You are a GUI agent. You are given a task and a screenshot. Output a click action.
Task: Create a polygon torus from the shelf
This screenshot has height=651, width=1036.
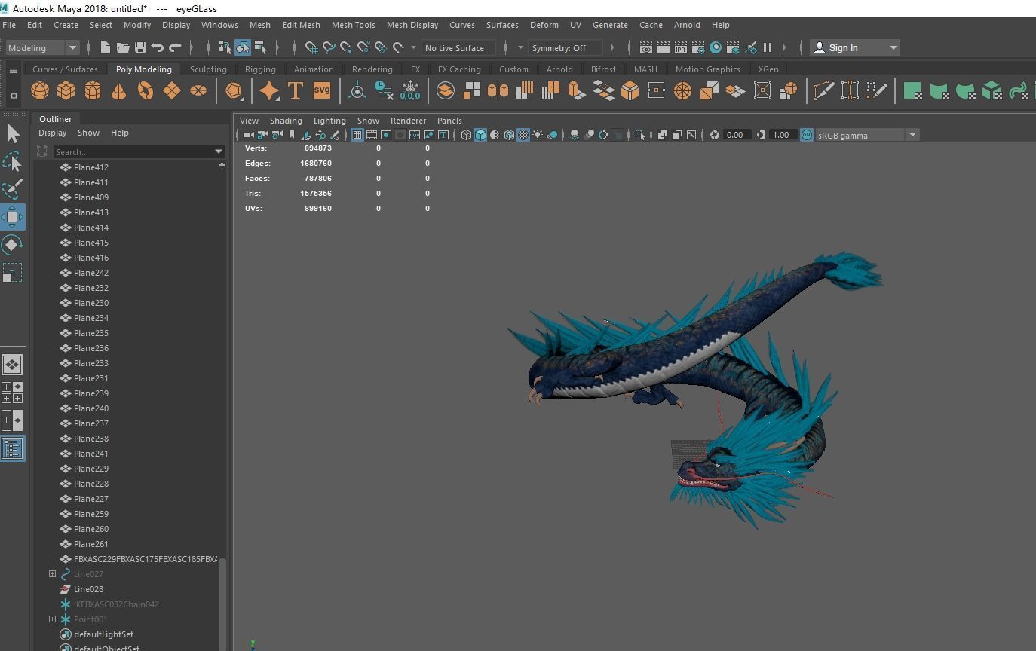coord(146,91)
